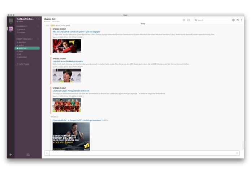Click the @apiai_bot channel title

click(50, 19)
